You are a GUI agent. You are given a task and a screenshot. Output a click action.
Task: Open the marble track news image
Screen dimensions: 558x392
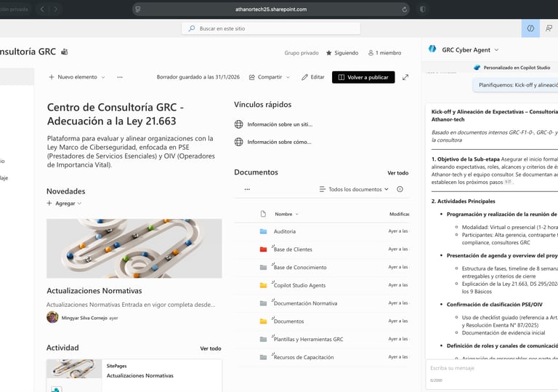134,249
